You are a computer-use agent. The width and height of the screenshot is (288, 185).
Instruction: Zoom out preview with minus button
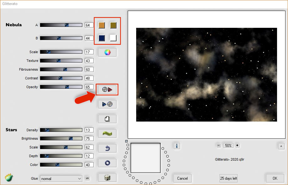[219, 145]
